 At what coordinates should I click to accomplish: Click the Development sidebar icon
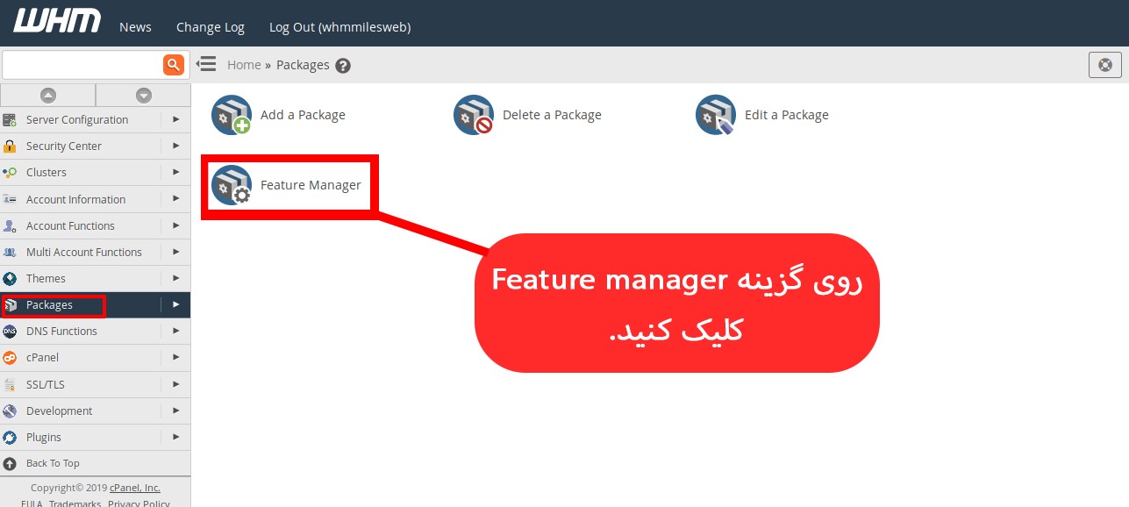point(10,411)
